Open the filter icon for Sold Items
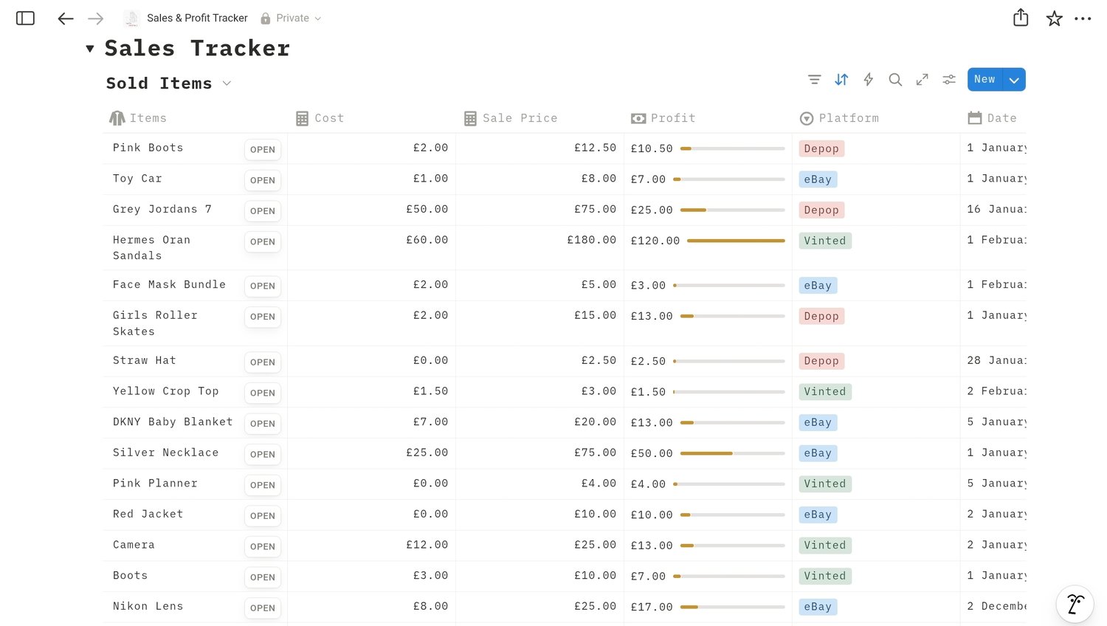This screenshot has width=1107, height=626. [x=814, y=80]
